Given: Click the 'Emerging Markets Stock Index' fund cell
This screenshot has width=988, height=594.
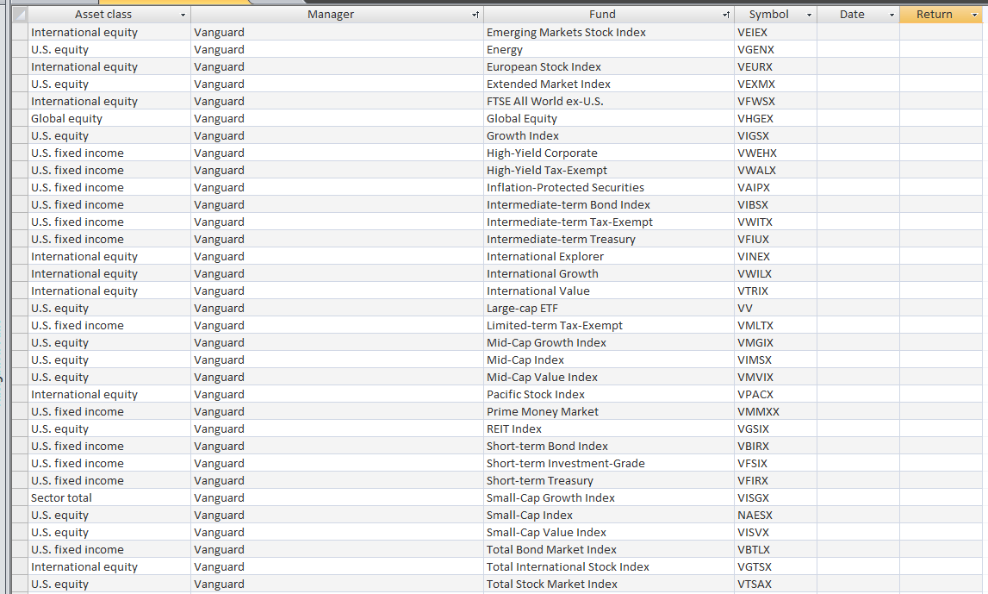Looking at the screenshot, I should [x=609, y=32].
